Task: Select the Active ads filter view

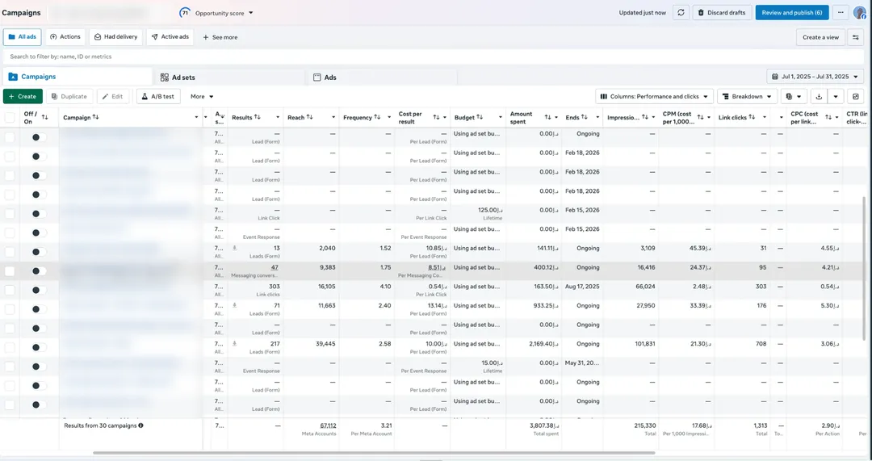Action: 170,37
